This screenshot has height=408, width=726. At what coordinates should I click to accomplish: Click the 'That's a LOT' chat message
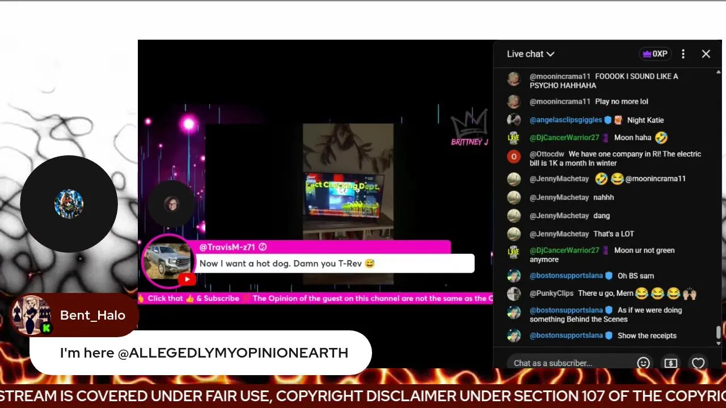tap(614, 234)
